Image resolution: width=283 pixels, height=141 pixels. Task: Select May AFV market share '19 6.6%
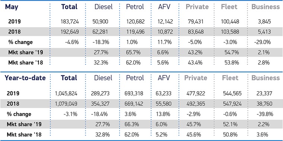[x=163, y=52]
